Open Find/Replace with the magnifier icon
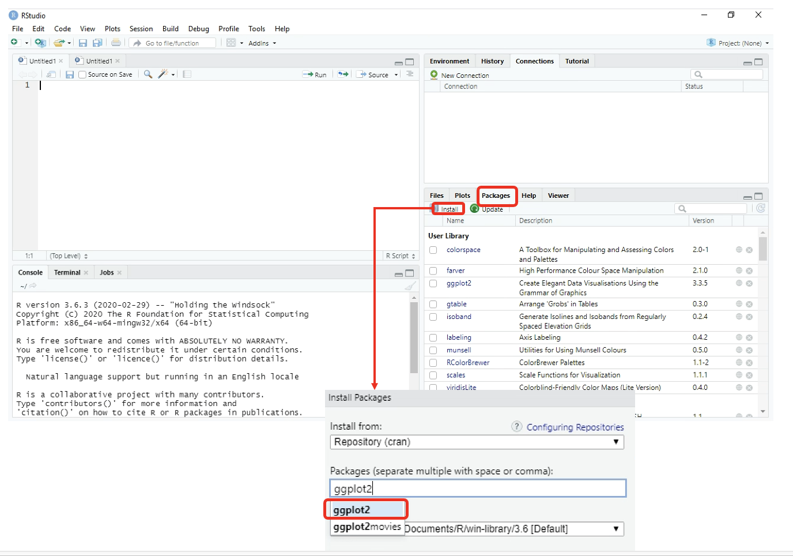The image size is (793, 556). pos(148,74)
